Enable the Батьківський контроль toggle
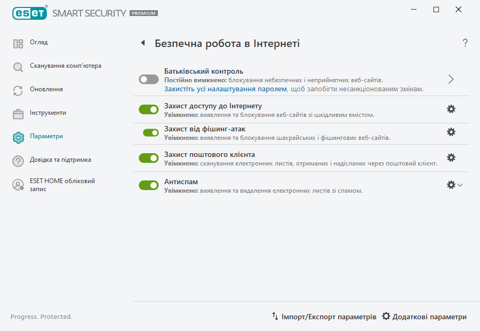The width and height of the screenshot is (480, 331). [148, 79]
